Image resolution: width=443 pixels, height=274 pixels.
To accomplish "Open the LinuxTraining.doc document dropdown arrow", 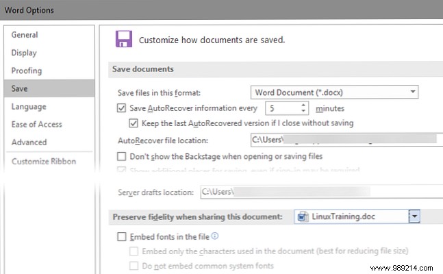I will pyautogui.click(x=414, y=216).
